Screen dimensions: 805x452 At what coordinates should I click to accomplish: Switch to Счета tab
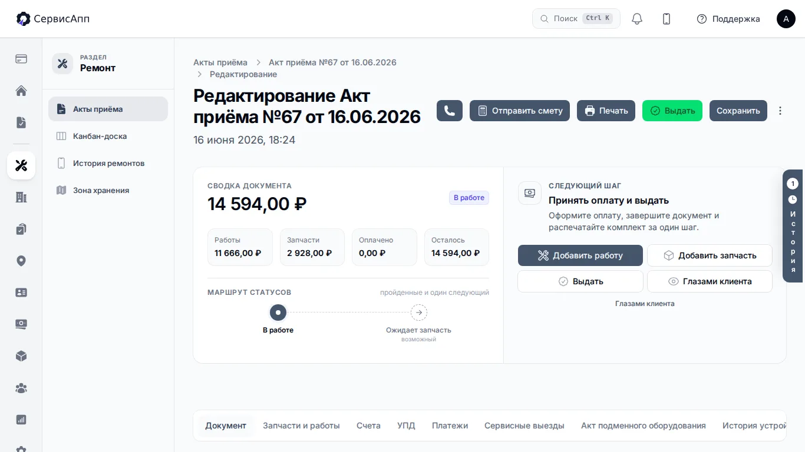(368, 426)
